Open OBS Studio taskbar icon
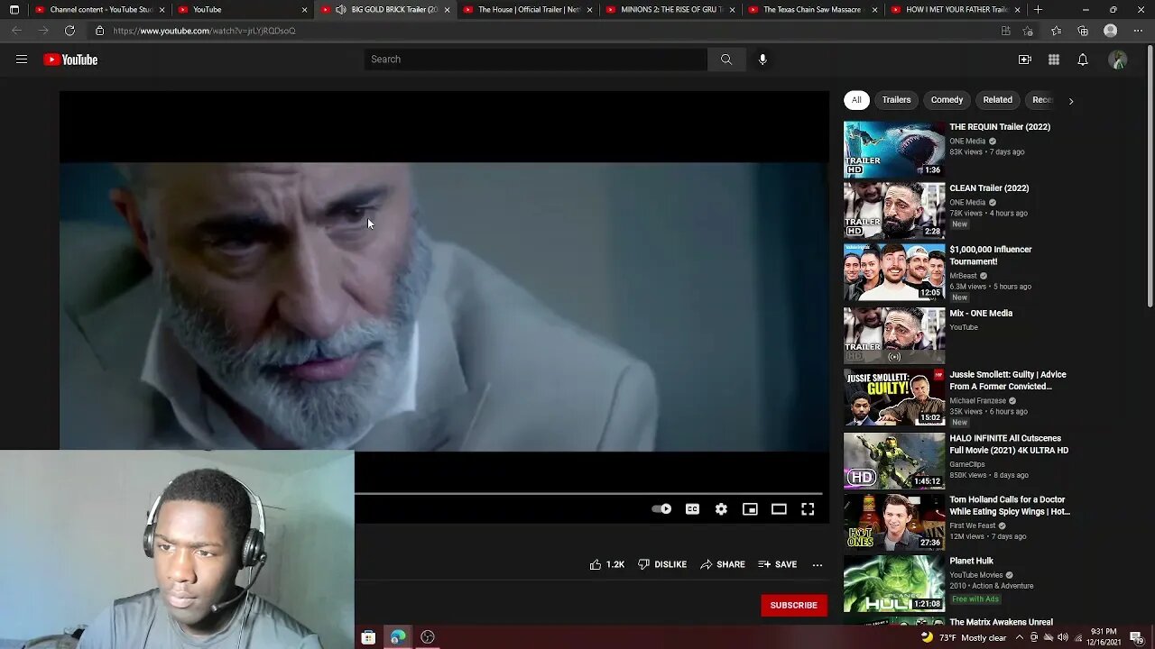1155x649 pixels. pyautogui.click(x=428, y=637)
